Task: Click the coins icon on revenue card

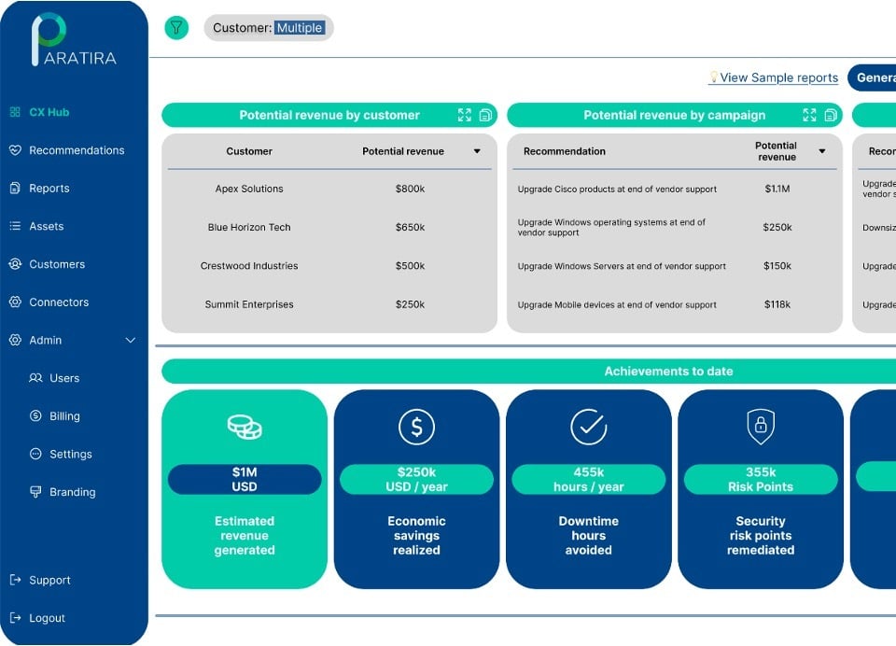Action: [x=245, y=427]
